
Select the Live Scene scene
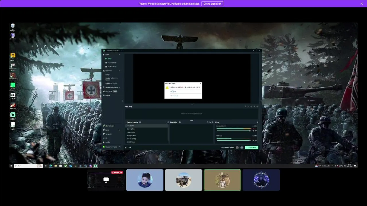(147, 126)
